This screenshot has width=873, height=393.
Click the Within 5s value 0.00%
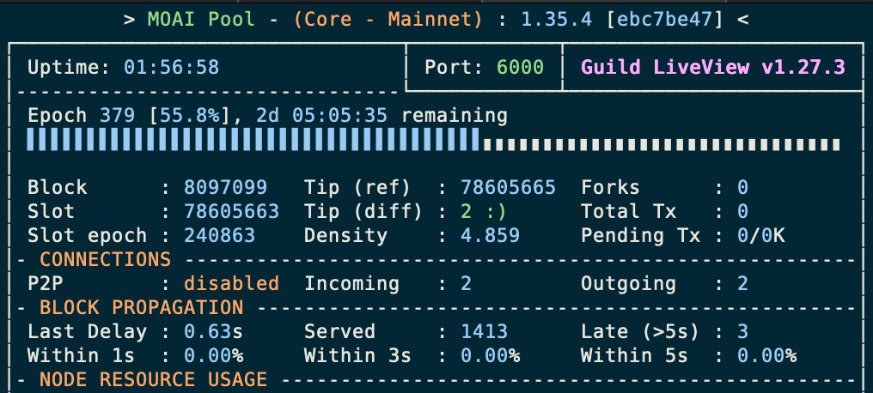pyautogui.click(x=766, y=355)
